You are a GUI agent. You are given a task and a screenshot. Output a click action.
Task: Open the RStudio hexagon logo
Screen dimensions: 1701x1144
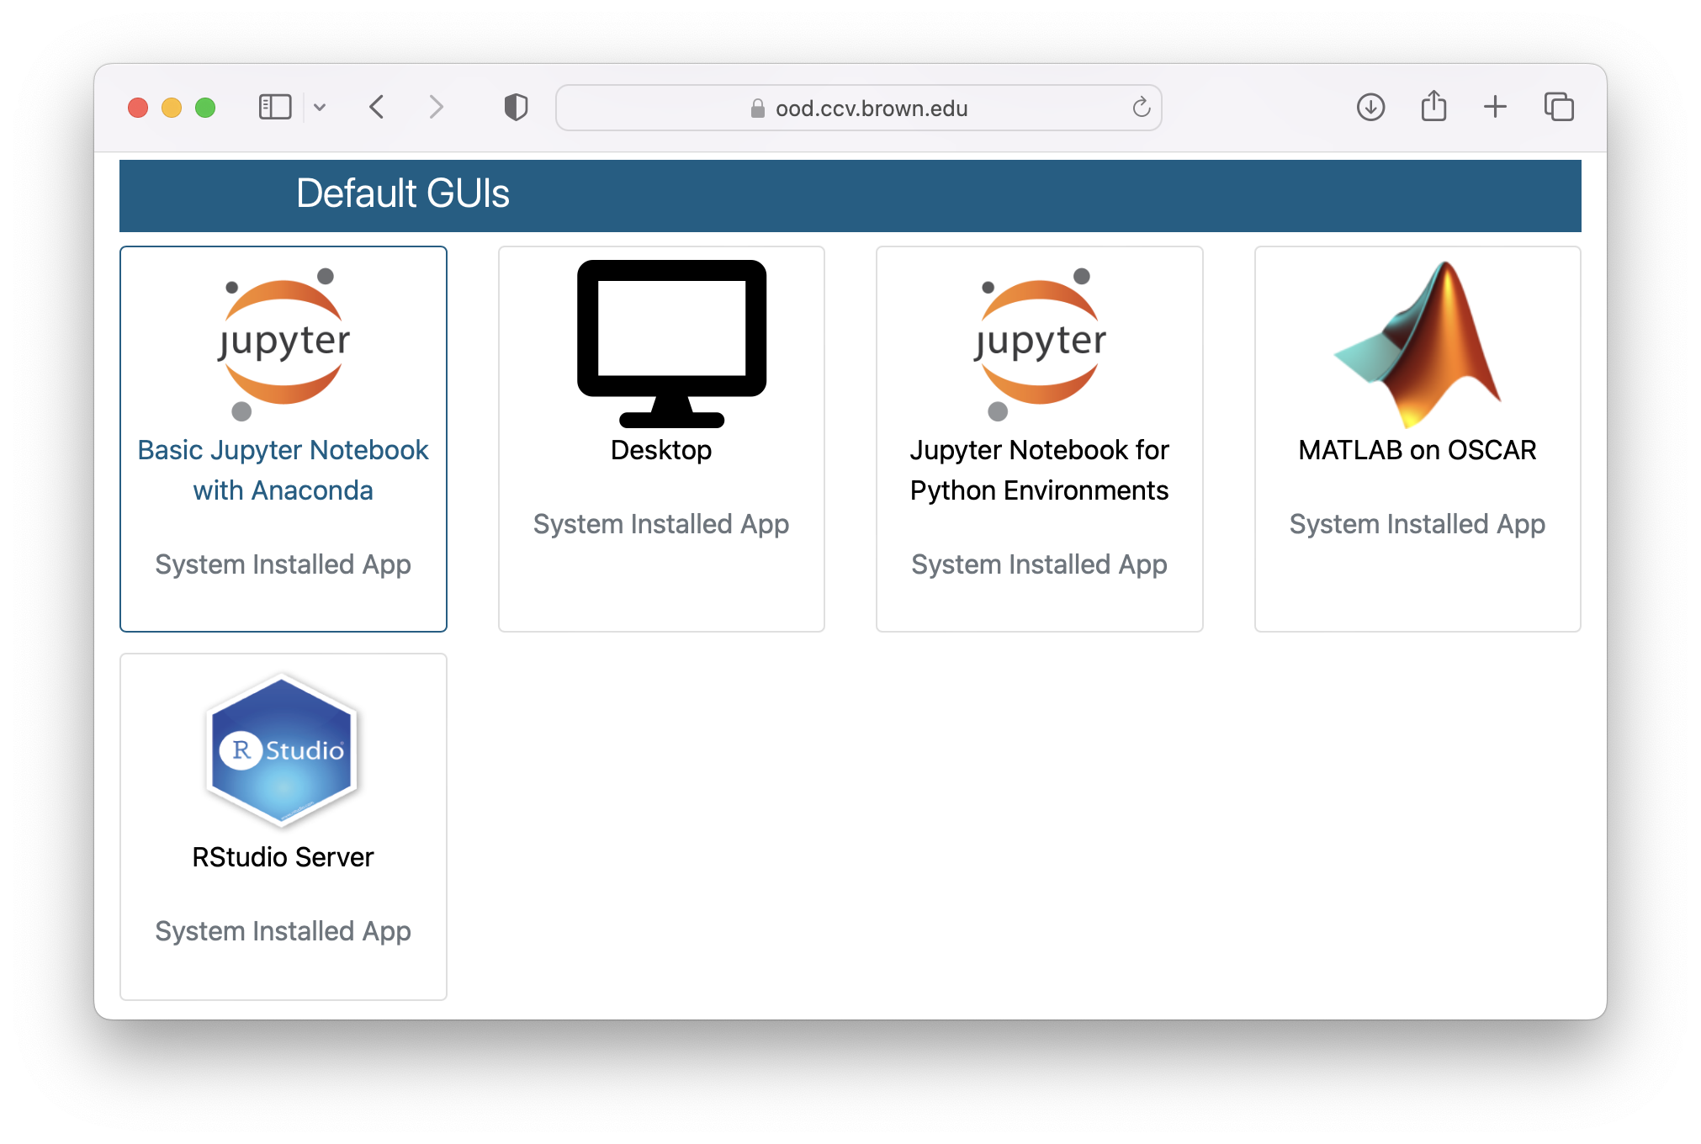click(283, 750)
